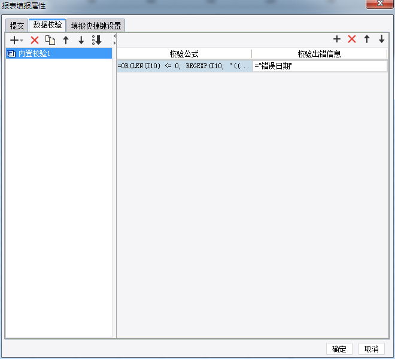The image size is (395, 359).
Task: Open the 填报快捷键设置 tab
Action: coord(96,26)
